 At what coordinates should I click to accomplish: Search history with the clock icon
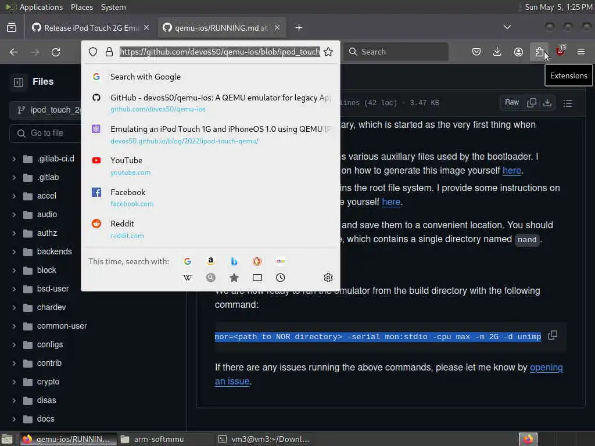(x=281, y=278)
